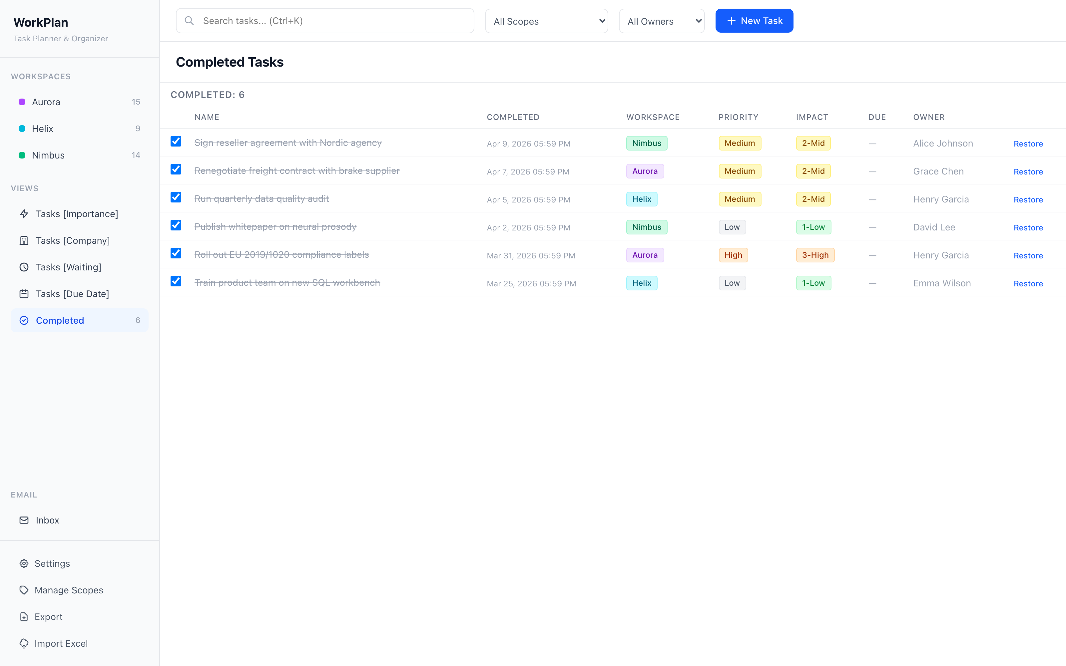Click the clock icon beside Tasks [Waiting]
Screen dimensions: 1066x666
point(24,267)
